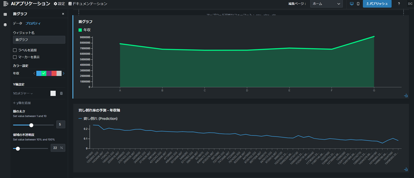414x178 pixels.
Task: Open the help question mark icon
Action: click(399, 4)
